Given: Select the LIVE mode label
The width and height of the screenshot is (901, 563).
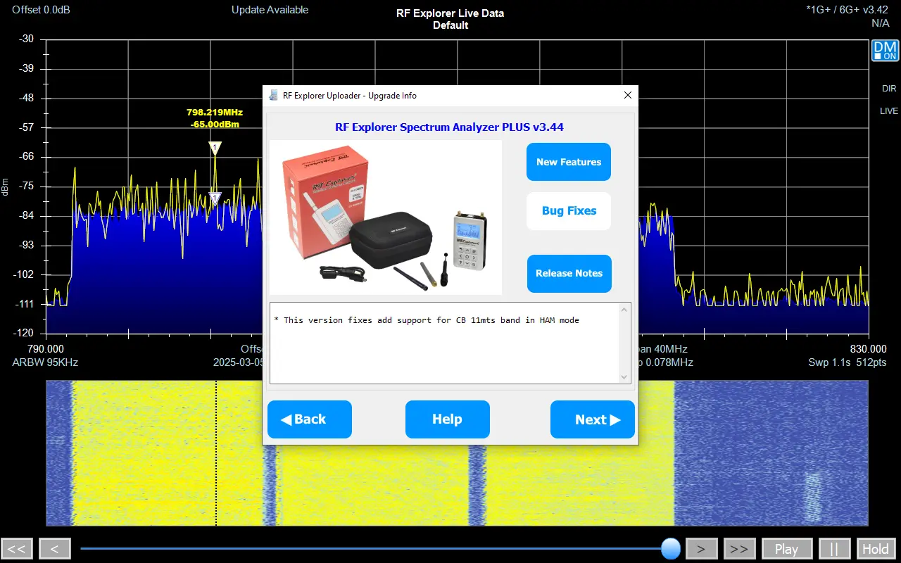Looking at the screenshot, I should 888,111.
